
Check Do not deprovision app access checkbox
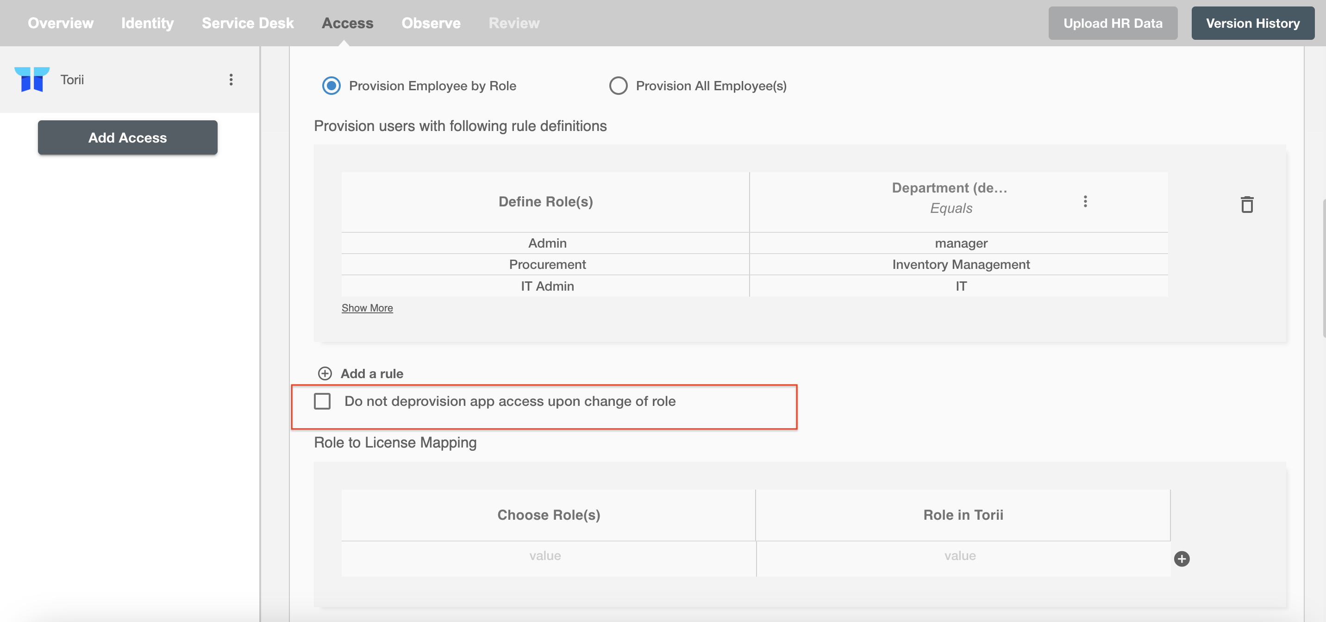(x=322, y=401)
